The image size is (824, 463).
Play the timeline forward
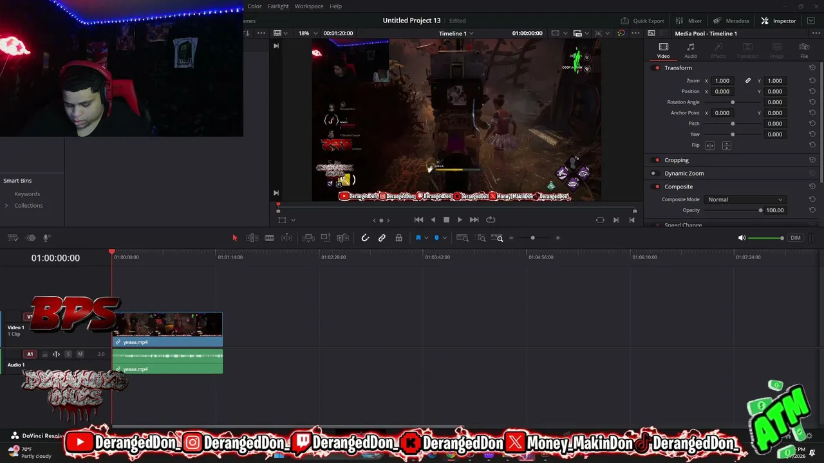click(x=460, y=220)
